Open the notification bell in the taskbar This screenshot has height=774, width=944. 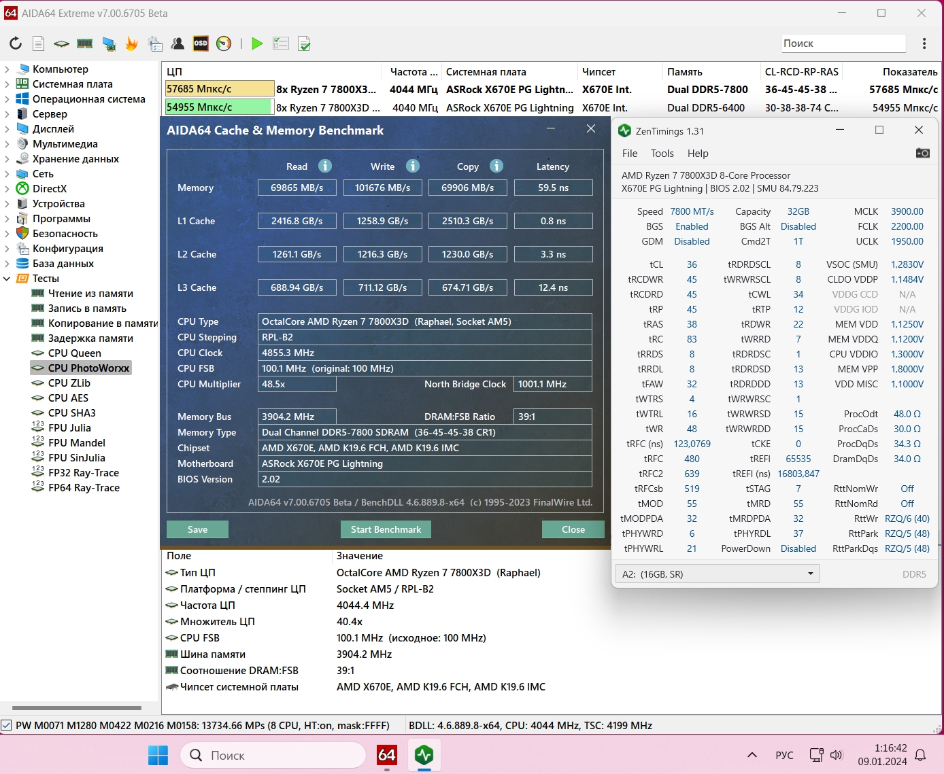click(x=921, y=755)
